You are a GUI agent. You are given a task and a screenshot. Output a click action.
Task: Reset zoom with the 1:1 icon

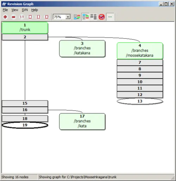click(22, 17)
